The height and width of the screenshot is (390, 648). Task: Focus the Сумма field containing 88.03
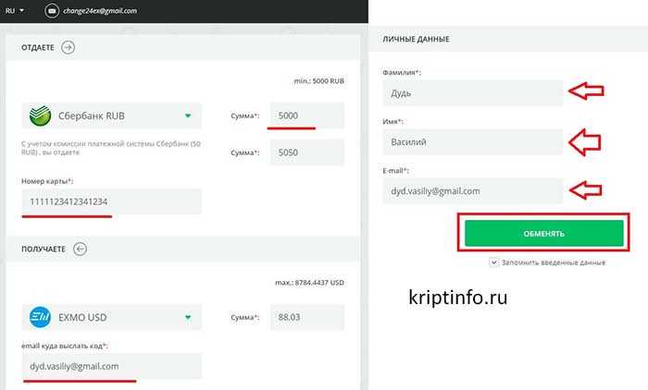click(x=307, y=317)
